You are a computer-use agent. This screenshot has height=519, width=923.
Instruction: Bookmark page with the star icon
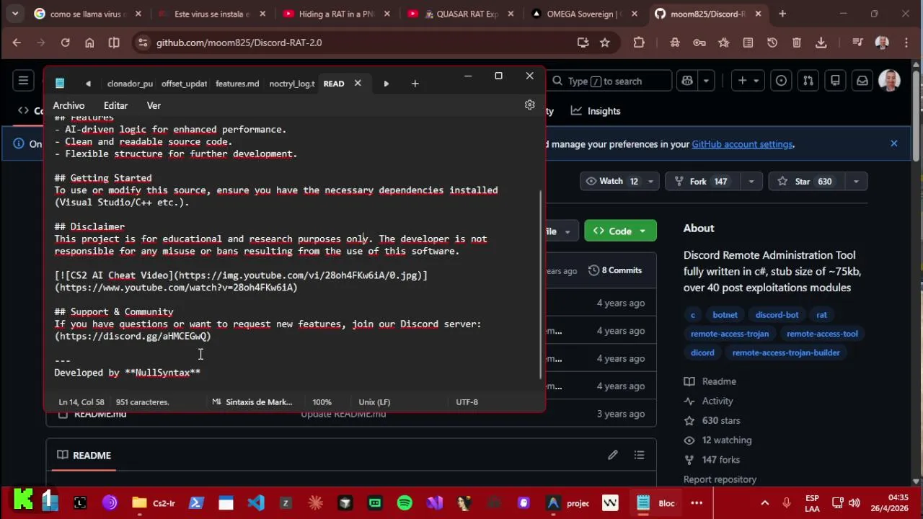click(x=605, y=43)
